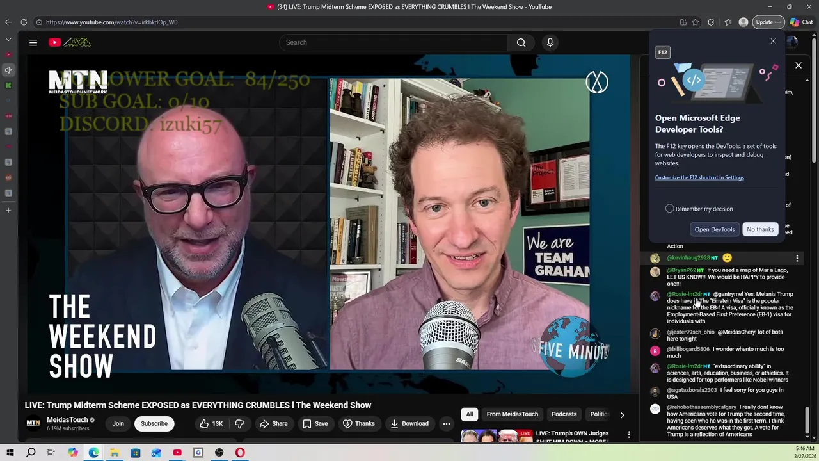
Task: Save the video to a playlist
Action: click(x=315, y=423)
